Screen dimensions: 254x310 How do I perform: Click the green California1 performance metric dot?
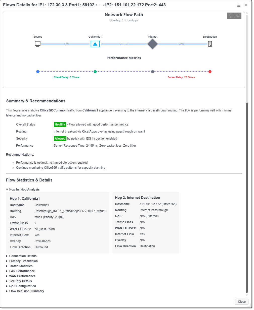tap(95, 72)
